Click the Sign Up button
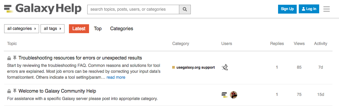The image size is (339, 108). (x=287, y=9)
